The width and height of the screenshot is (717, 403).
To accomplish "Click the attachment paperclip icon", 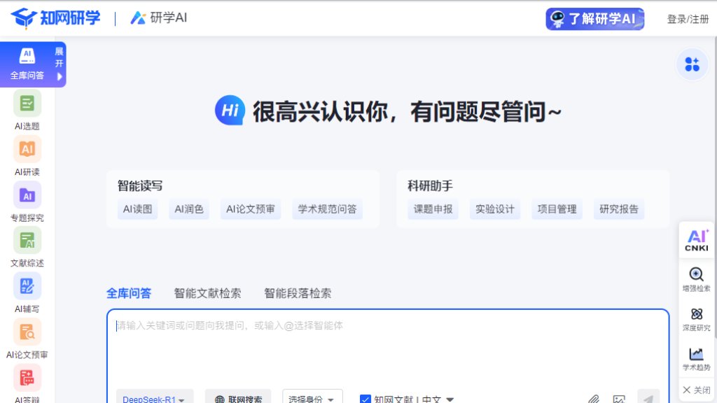I will [594, 399].
